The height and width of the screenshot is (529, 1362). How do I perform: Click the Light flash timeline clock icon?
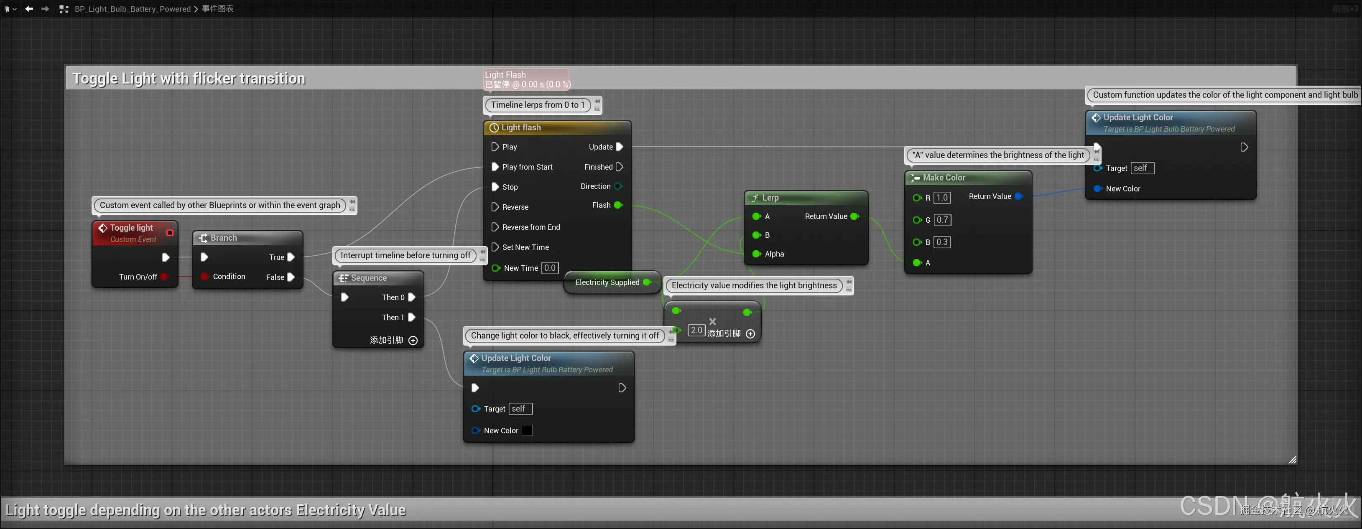tap(494, 127)
